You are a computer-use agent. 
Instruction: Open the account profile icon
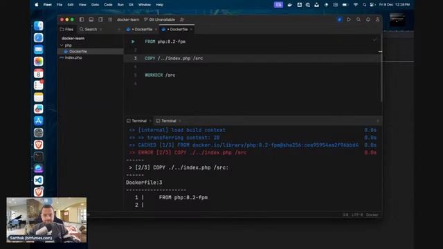click(x=377, y=19)
